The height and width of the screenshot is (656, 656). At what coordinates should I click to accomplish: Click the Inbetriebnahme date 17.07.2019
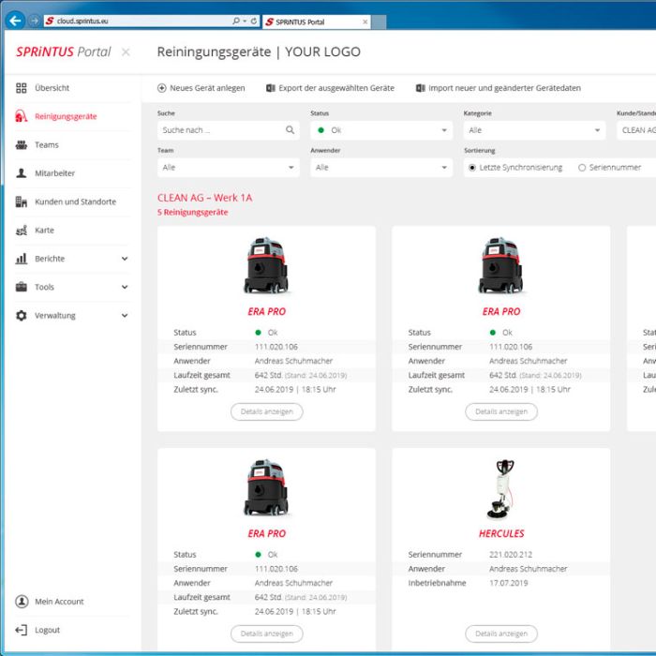point(508,583)
